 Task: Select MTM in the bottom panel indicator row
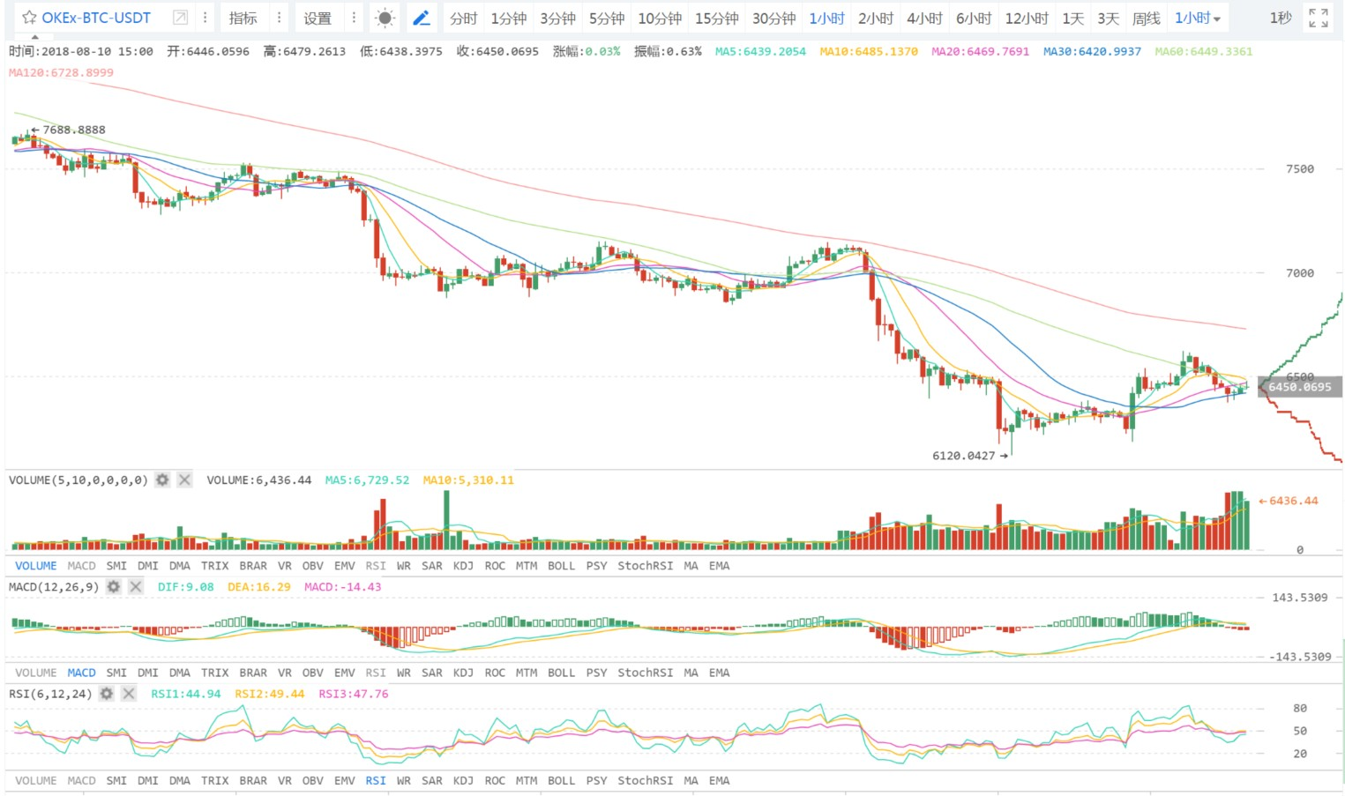pyautogui.click(x=527, y=781)
